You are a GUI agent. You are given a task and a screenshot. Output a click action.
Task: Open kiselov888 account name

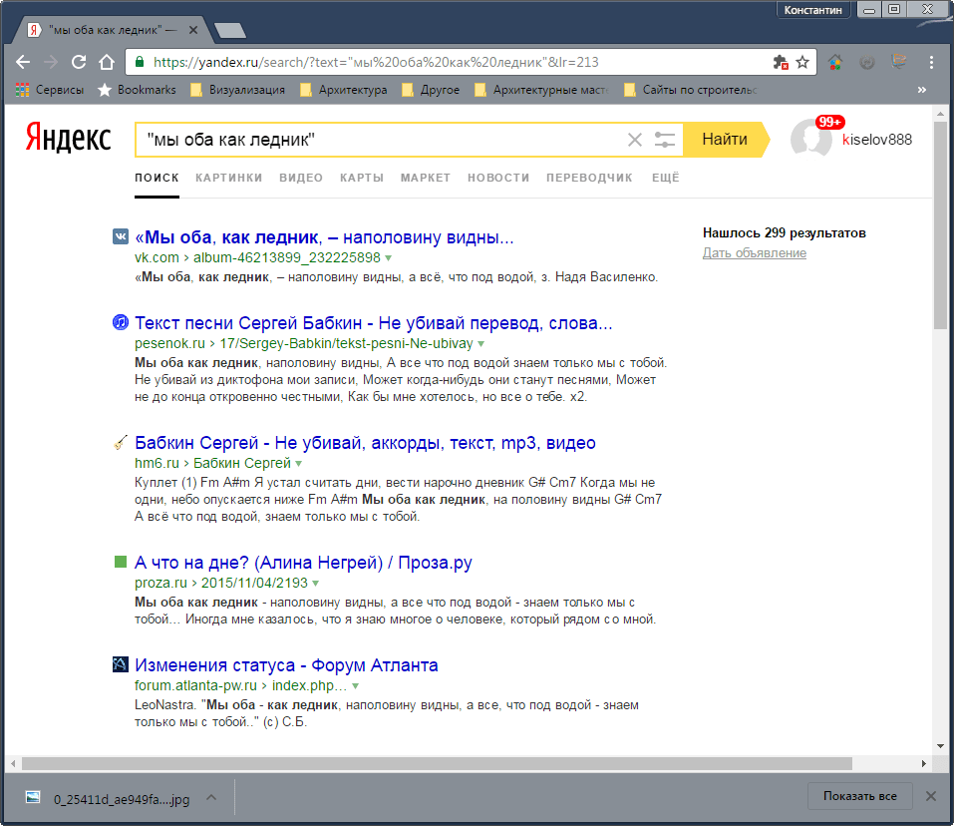tap(876, 140)
